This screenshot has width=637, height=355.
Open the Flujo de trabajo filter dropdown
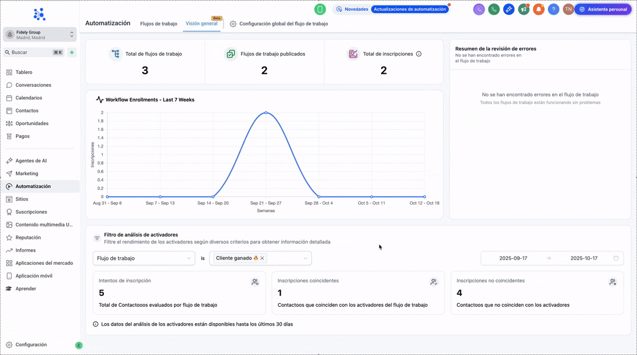point(143,258)
